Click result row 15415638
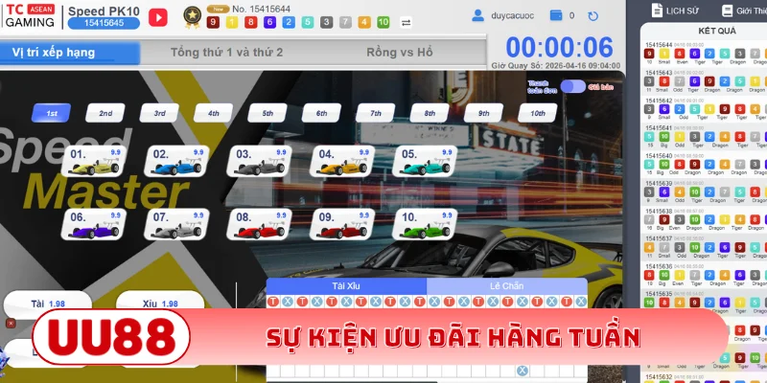This screenshot has height=383, width=767. (x=705, y=219)
